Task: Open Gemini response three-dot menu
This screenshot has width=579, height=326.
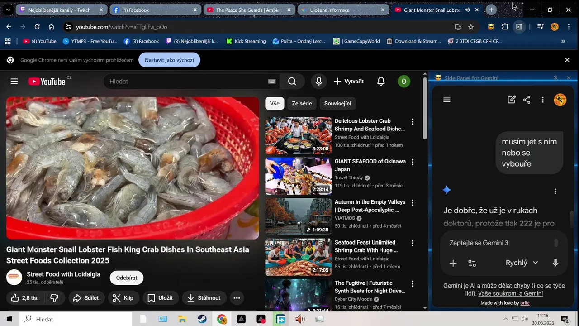Action: 555,192
